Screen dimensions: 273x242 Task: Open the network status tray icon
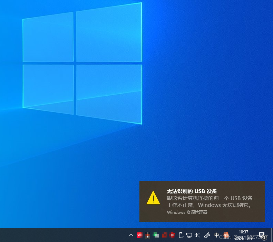pos(189,235)
